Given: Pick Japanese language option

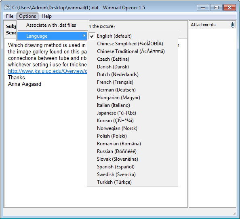Looking at the screenshot, I should pyautogui.click(x=133, y=113).
